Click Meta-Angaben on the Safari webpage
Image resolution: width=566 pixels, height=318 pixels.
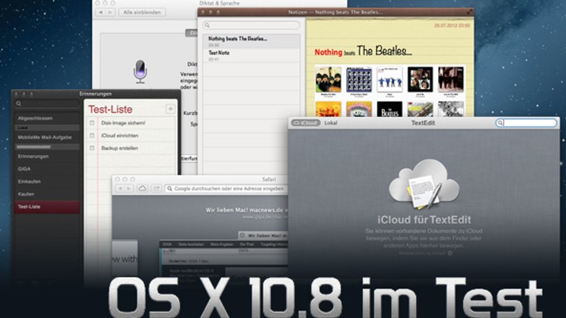click(222, 244)
